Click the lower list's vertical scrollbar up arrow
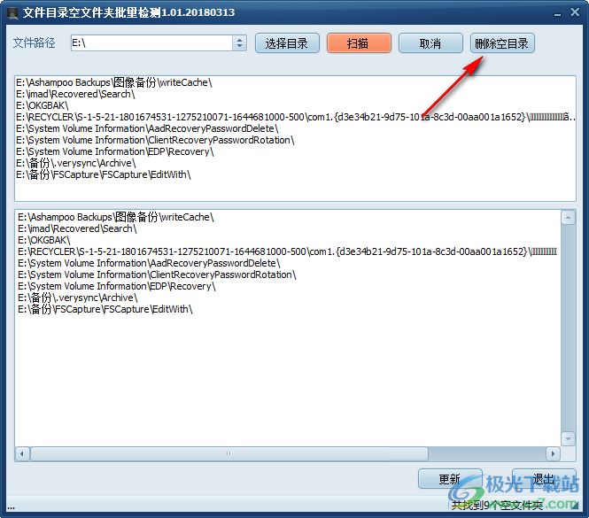Image resolution: width=589 pixels, height=518 pixels. (568, 217)
